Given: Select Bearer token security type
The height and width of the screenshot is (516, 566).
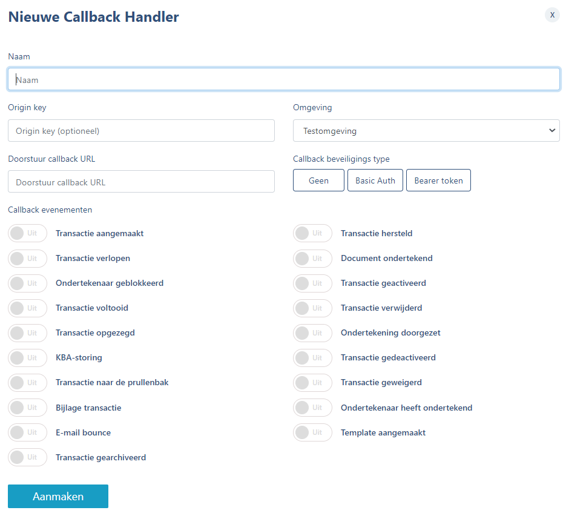Looking at the screenshot, I should pos(438,180).
